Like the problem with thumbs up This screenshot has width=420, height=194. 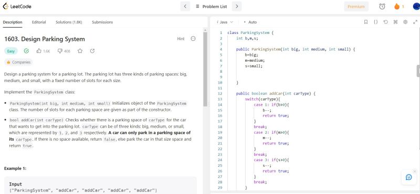(39, 51)
